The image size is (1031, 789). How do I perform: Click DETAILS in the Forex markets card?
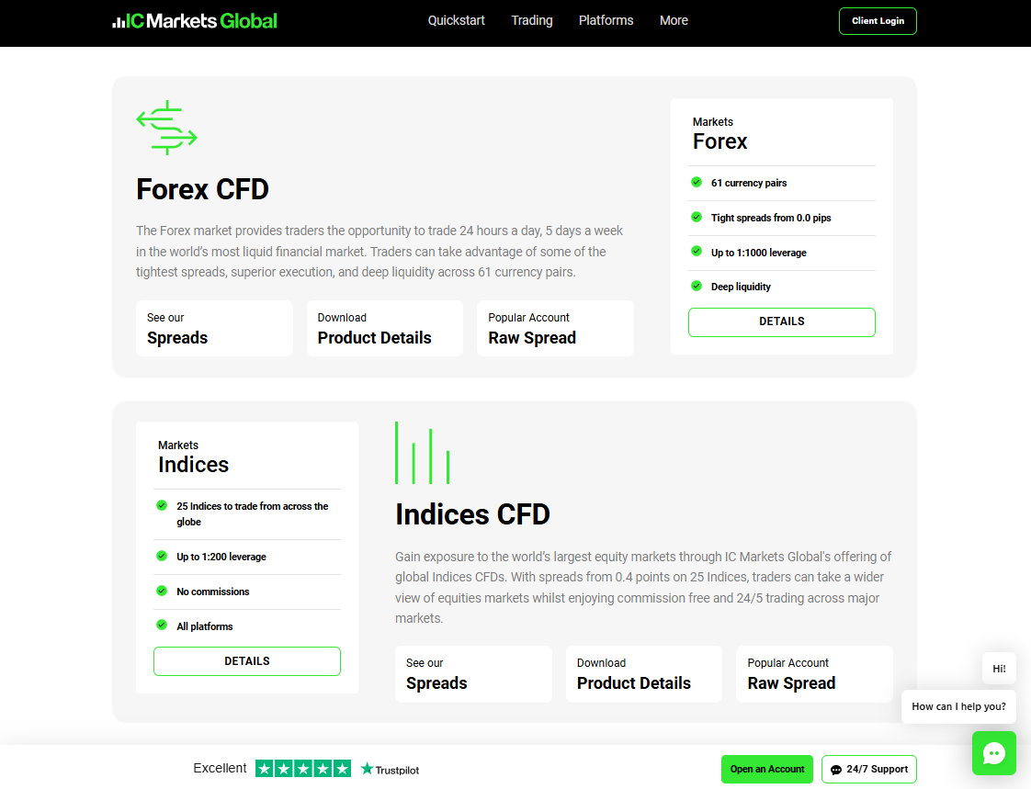click(x=781, y=321)
